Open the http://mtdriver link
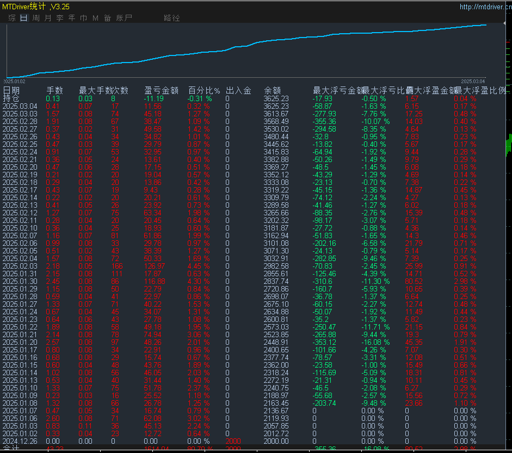512x453 pixels. coord(485,7)
